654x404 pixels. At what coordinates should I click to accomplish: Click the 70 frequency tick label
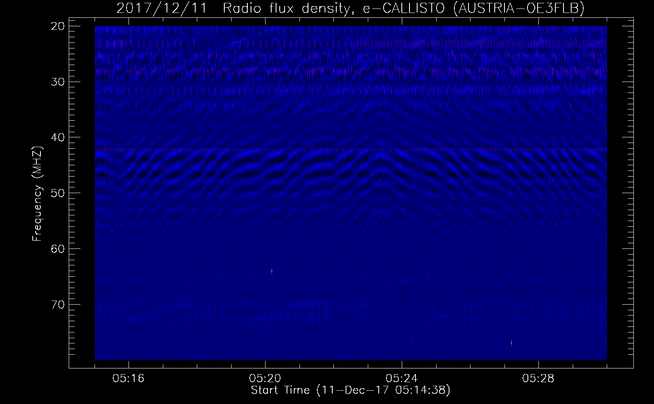pyautogui.click(x=57, y=304)
